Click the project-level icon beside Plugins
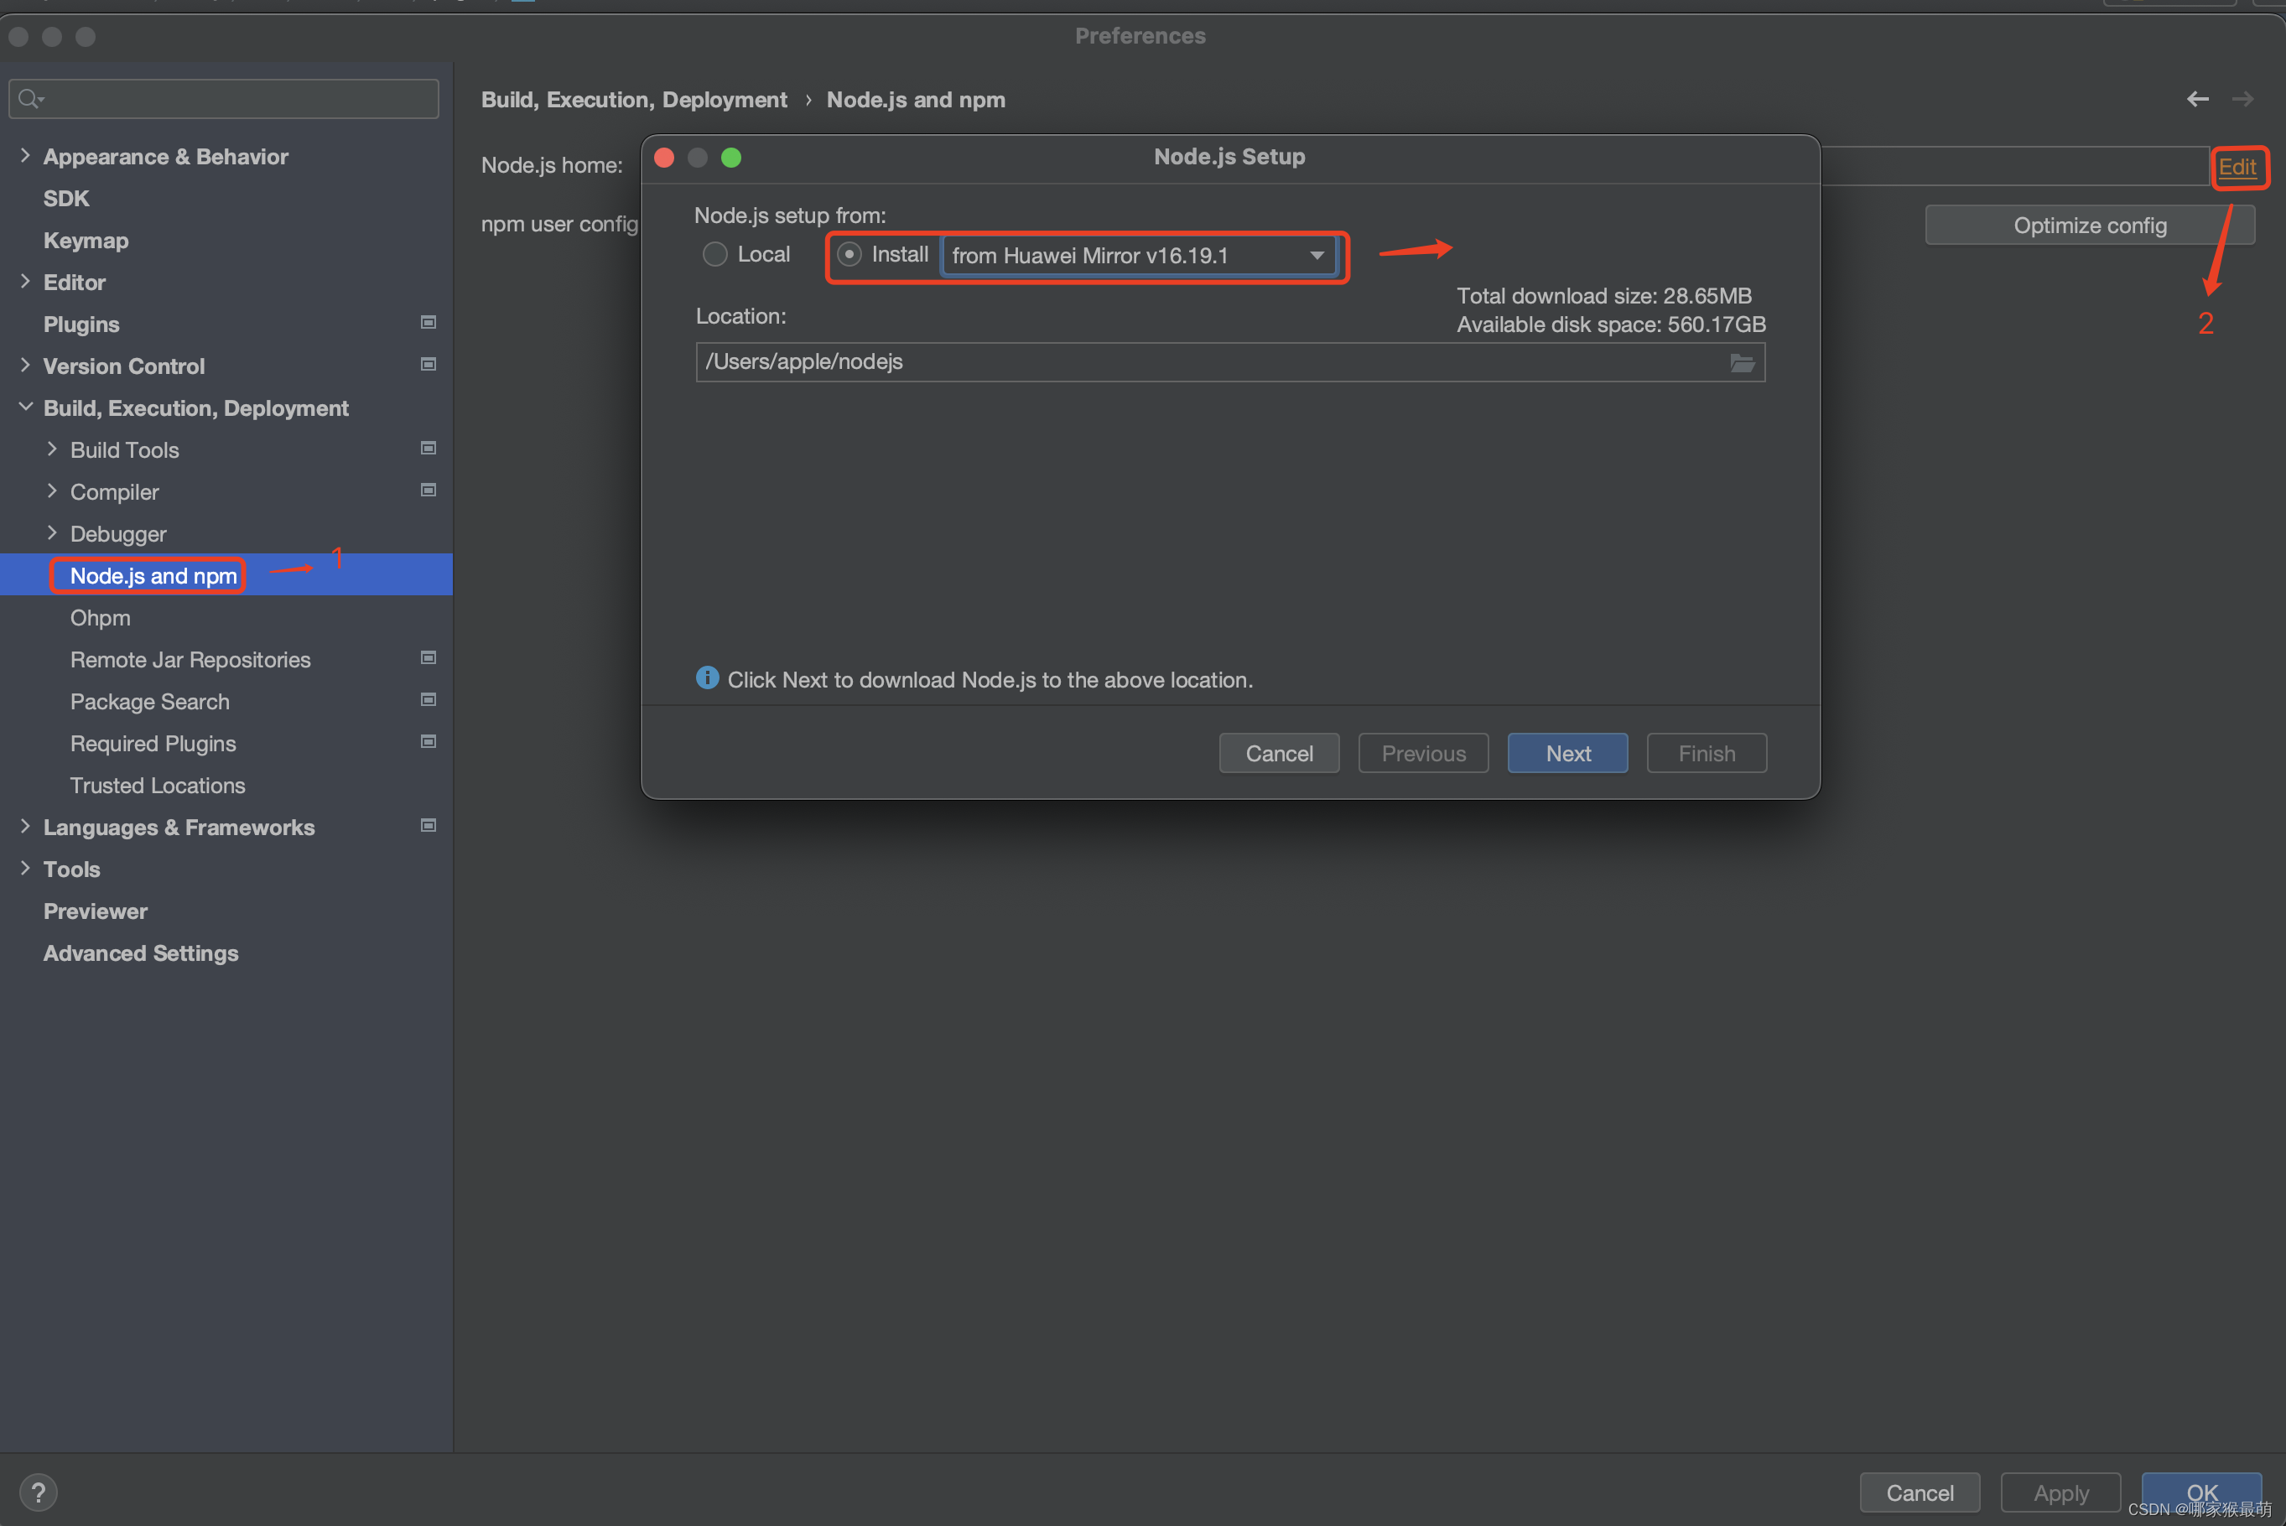The height and width of the screenshot is (1526, 2286). pos(427,322)
